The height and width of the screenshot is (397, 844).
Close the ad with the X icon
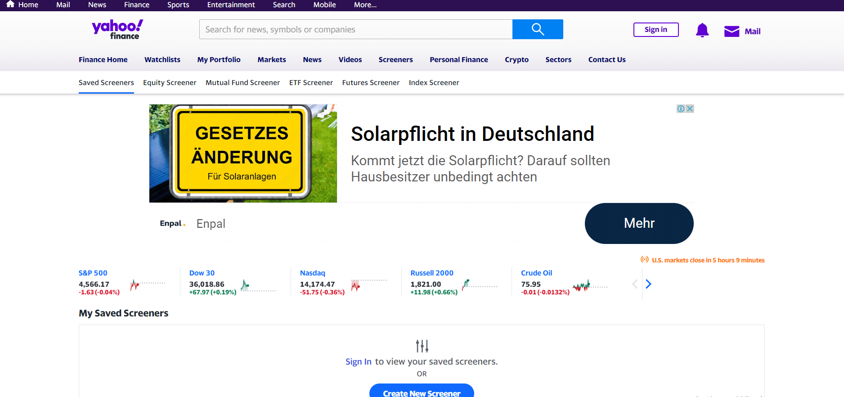pyautogui.click(x=690, y=108)
